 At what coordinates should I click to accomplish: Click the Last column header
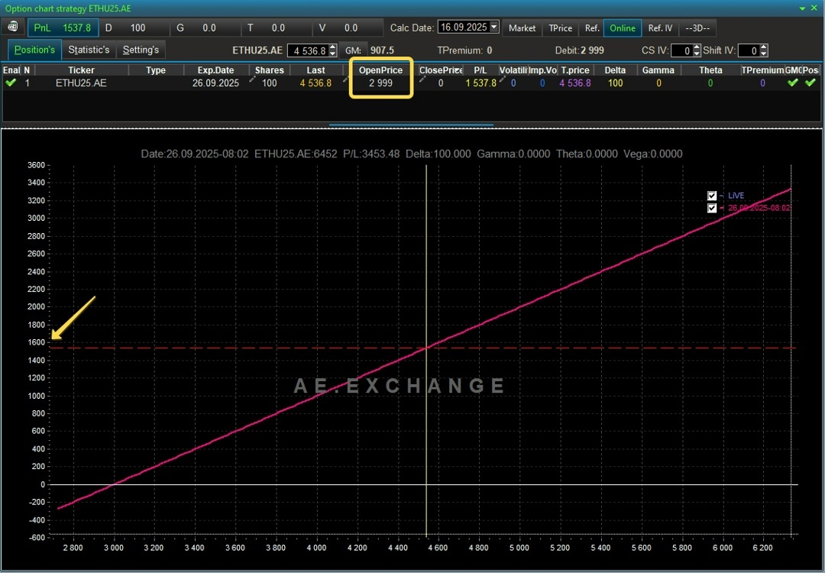(315, 70)
